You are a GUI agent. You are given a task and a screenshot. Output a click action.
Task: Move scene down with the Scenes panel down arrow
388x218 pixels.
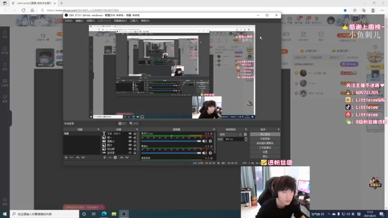coord(83,157)
